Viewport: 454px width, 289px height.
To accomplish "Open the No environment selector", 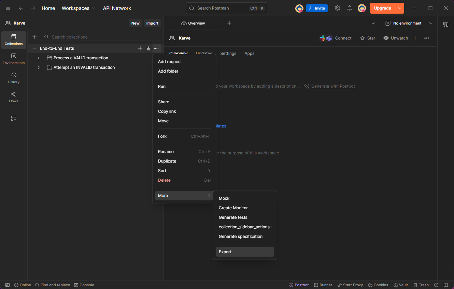I will click(x=409, y=23).
